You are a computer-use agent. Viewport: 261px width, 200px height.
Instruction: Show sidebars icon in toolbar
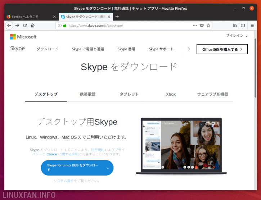tap(243, 26)
